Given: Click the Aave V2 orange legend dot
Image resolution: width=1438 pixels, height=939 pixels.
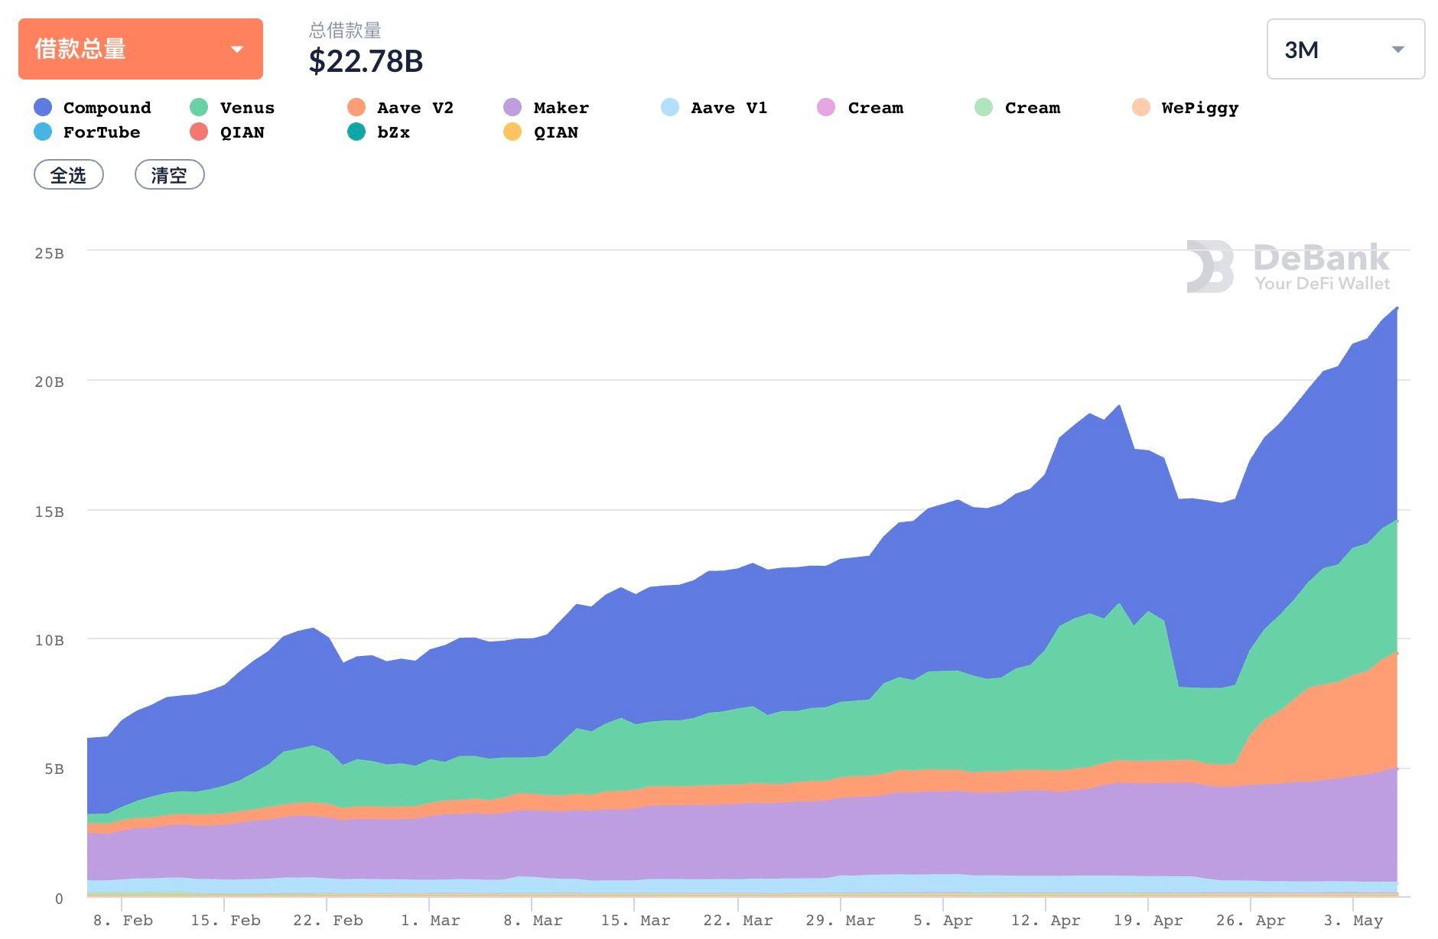Looking at the screenshot, I should [x=355, y=107].
